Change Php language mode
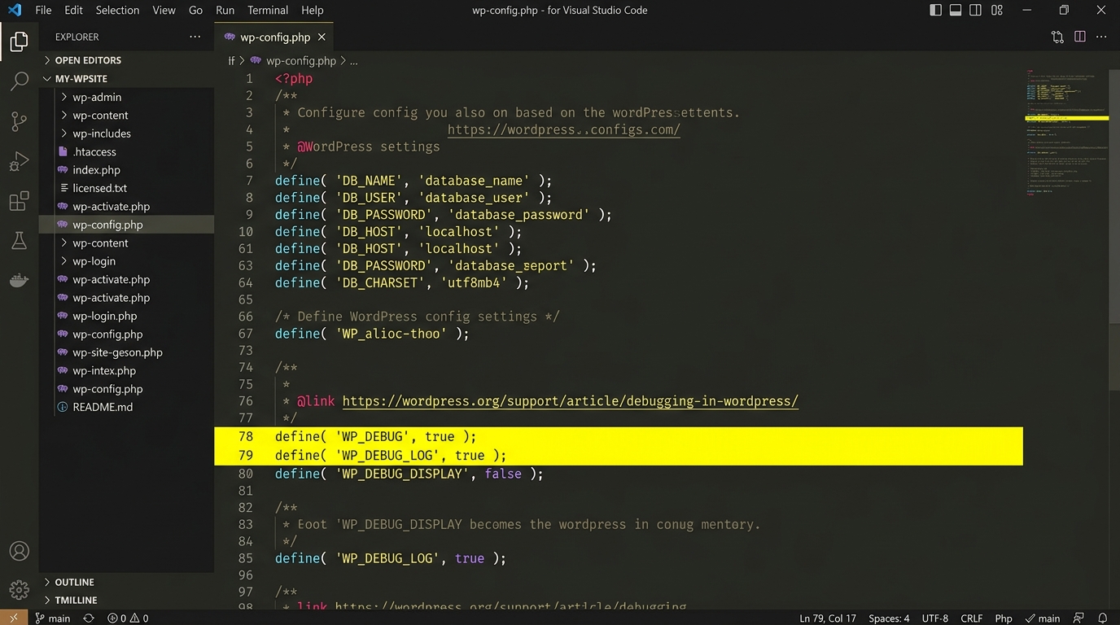This screenshot has height=625, width=1120. [1004, 618]
